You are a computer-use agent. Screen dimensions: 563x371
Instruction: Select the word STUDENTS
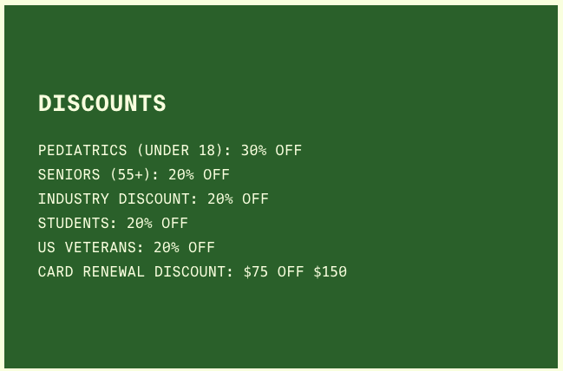click(x=74, y=223)
